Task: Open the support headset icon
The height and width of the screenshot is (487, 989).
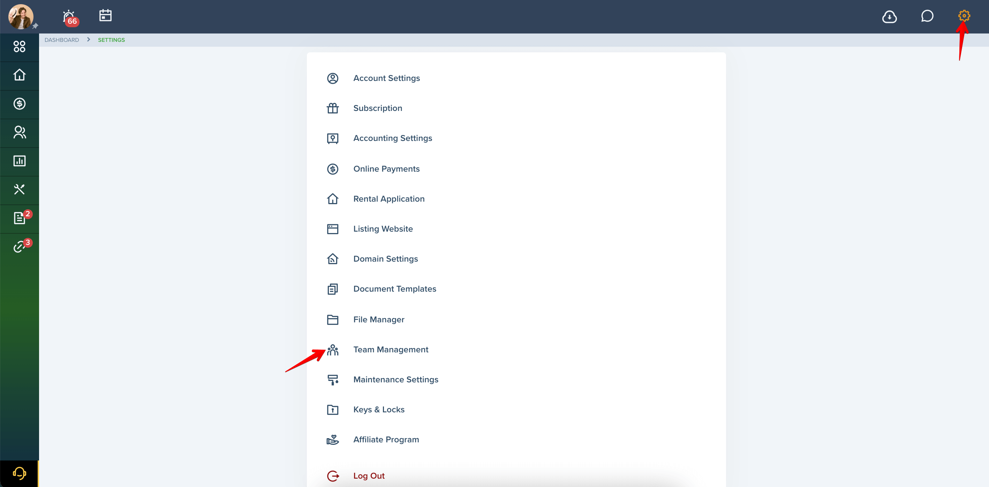Action: pos(19,473)
